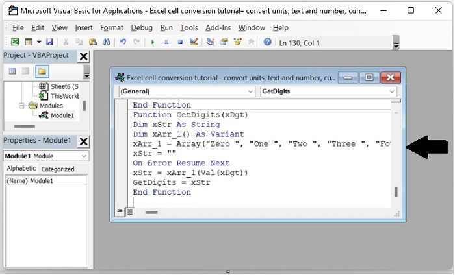
Task: Open the Project Explorer toolbar icon
Action: click(x=210, y=42)
